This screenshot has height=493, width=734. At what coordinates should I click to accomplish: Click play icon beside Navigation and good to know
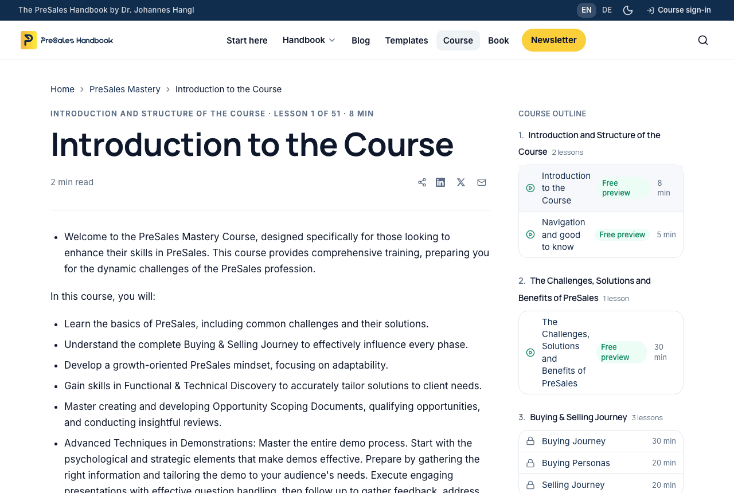point(530,234)
